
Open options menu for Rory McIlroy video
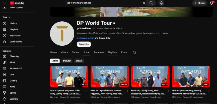pos(209,91)
